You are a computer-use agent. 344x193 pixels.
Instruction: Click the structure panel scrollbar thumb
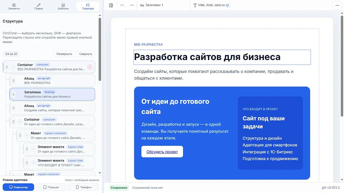tap(100, 49)
